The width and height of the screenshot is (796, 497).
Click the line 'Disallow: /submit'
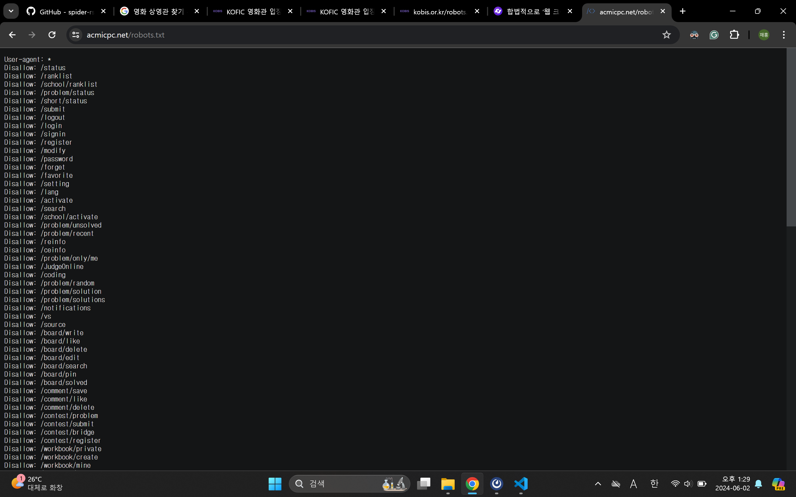pyautogui.click(x=35, y=109)
